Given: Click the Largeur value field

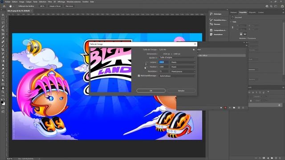Looking at the screenshot, I should (163, 62).
